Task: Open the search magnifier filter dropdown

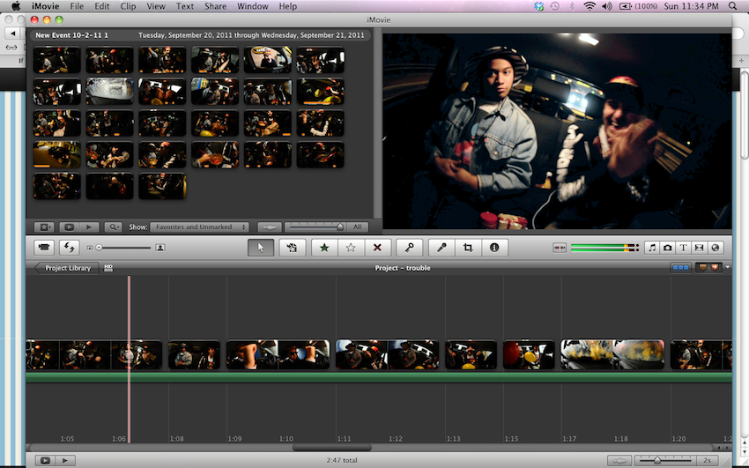Action: [x=115, y=227]
